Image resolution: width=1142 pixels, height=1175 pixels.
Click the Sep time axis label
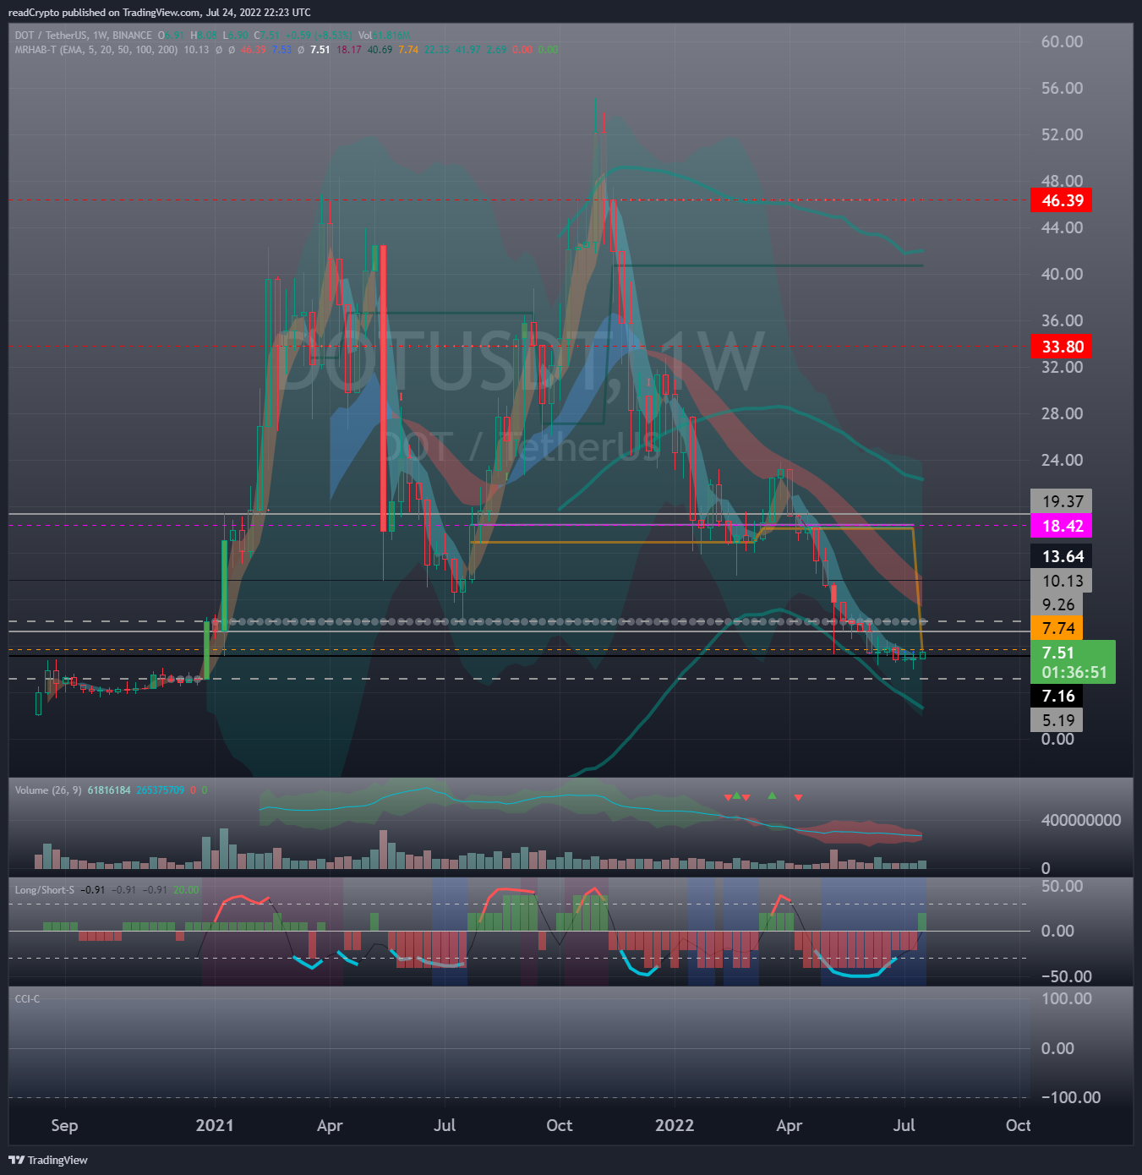pos(64,1125)
